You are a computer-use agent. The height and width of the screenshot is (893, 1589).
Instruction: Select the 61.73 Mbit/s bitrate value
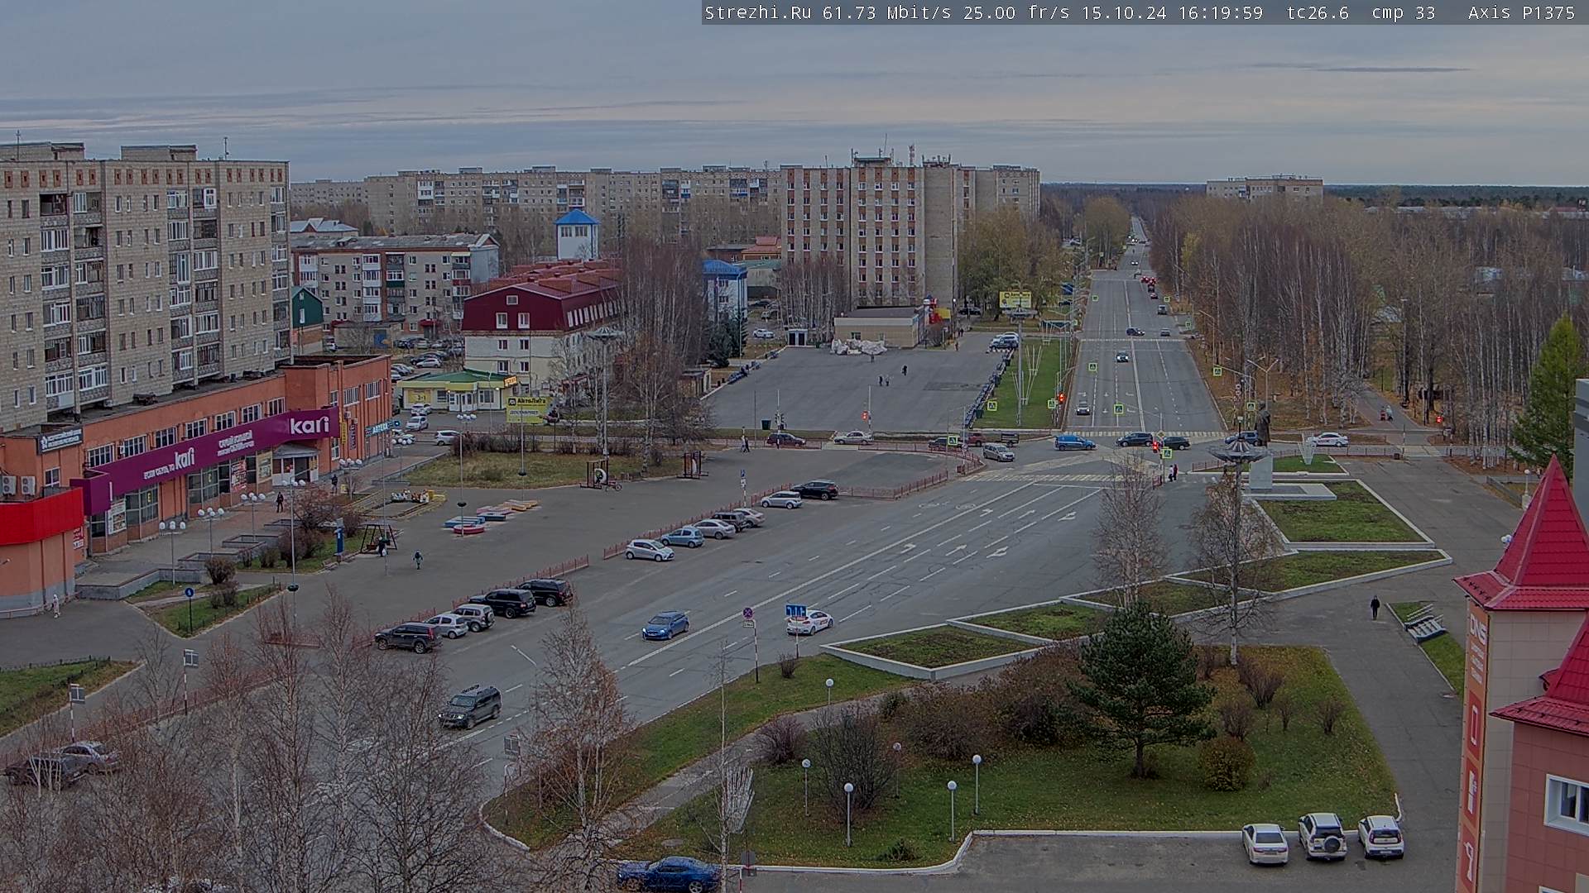pyautogui.click(x=890, y=12)
